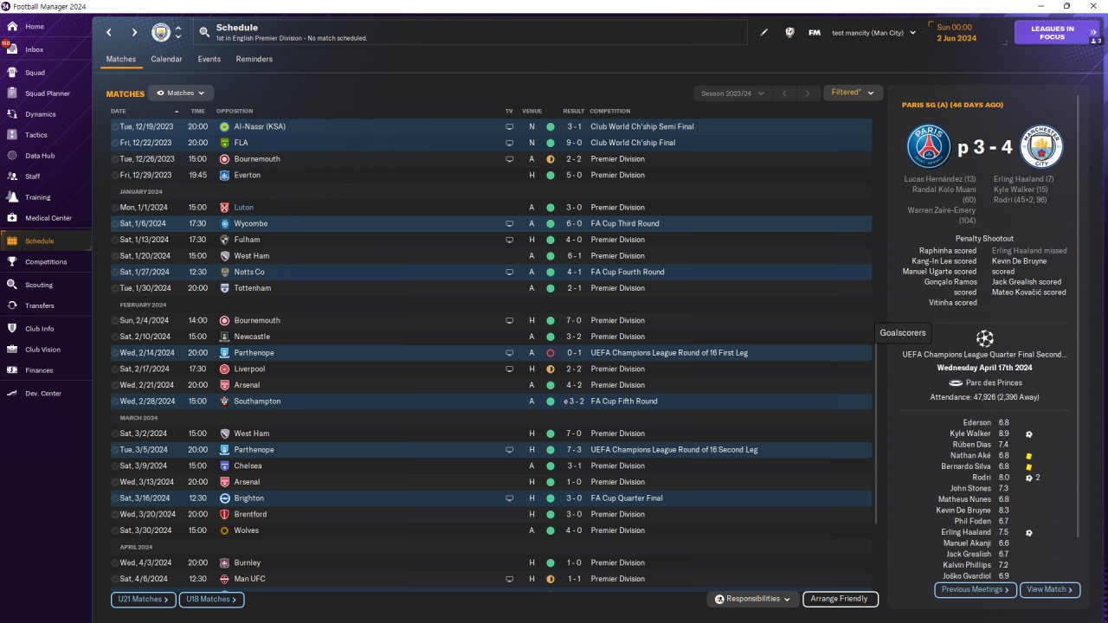The width and height of the screenshot is (1108, 623).
Task: Open the Club Vision sidebar icon
Action: [12, 350]
